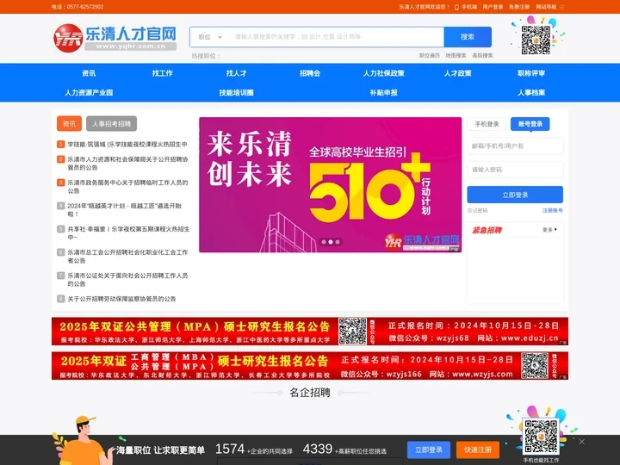Open the 人力资源产业园 navigation item
The height and width of the screenshot is (465, 620).
click(89, 92)
